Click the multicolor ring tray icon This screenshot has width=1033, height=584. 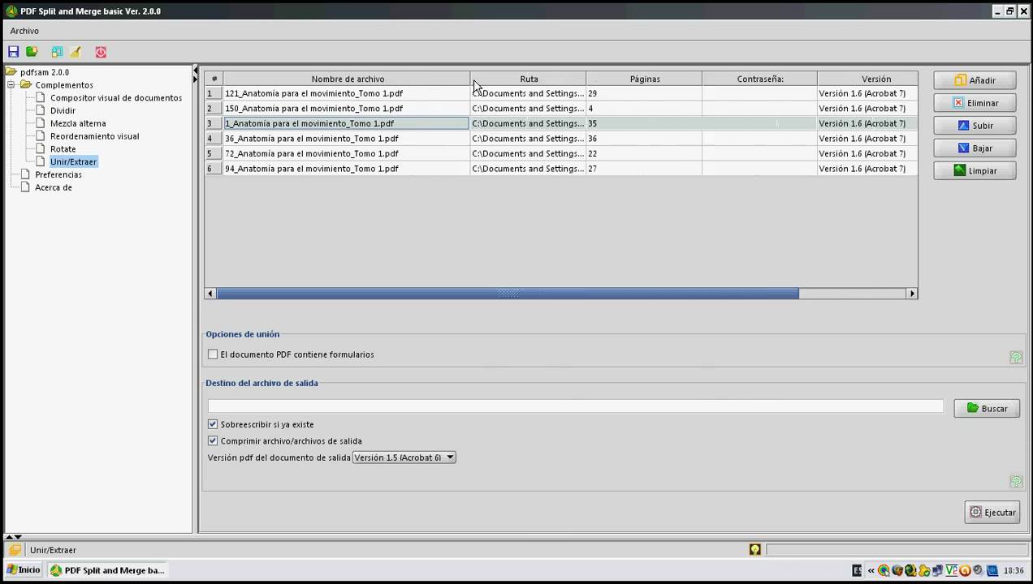(884, 570)
